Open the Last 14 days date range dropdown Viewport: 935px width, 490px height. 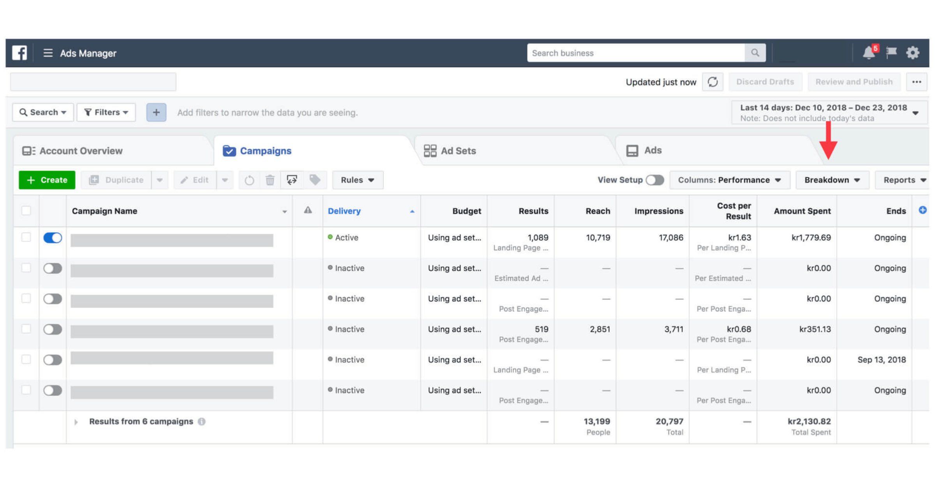[829, 112]
